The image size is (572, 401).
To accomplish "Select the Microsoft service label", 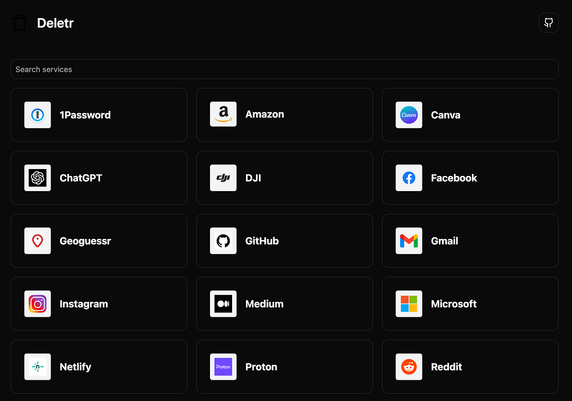I will tap(454, 304).
